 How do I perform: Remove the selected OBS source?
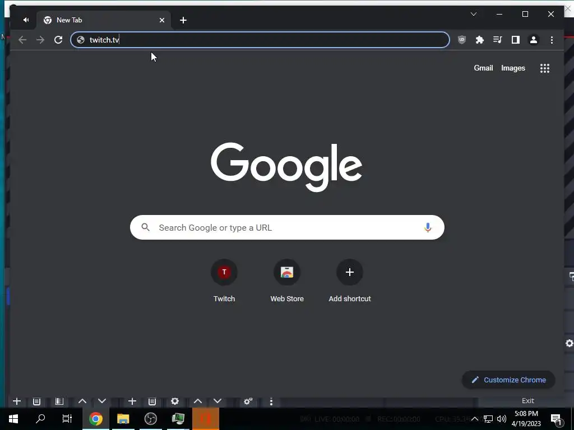point(152,401)
